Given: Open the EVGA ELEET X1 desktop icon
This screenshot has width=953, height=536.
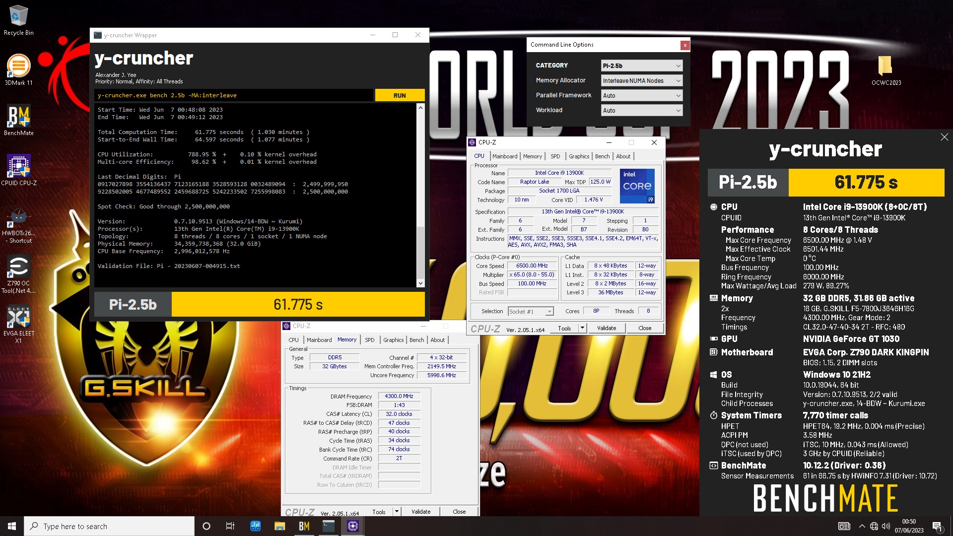Looking at the screenshot, I should [18, 325].
